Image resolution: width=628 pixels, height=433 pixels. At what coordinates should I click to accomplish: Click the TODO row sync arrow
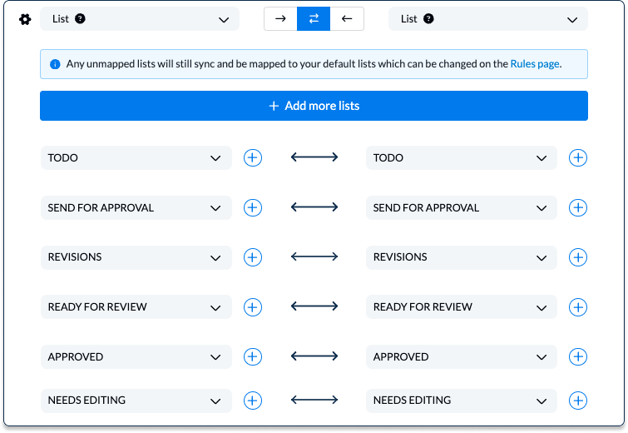(314, 157)
